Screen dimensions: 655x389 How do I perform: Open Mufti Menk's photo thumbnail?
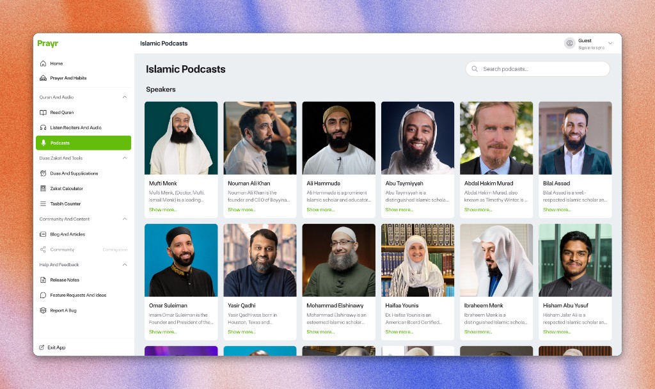click(x=181, y=138)
